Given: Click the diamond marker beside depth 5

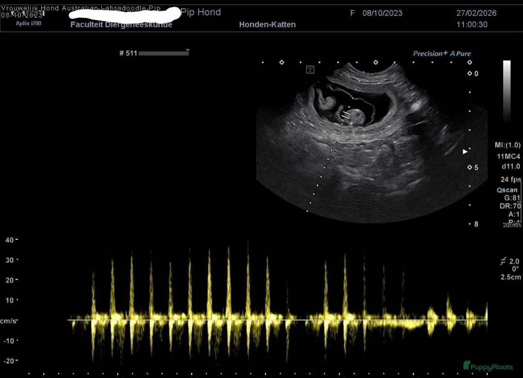Looking at the screenshot, I should pyautogui.click(x=469, y=167).
